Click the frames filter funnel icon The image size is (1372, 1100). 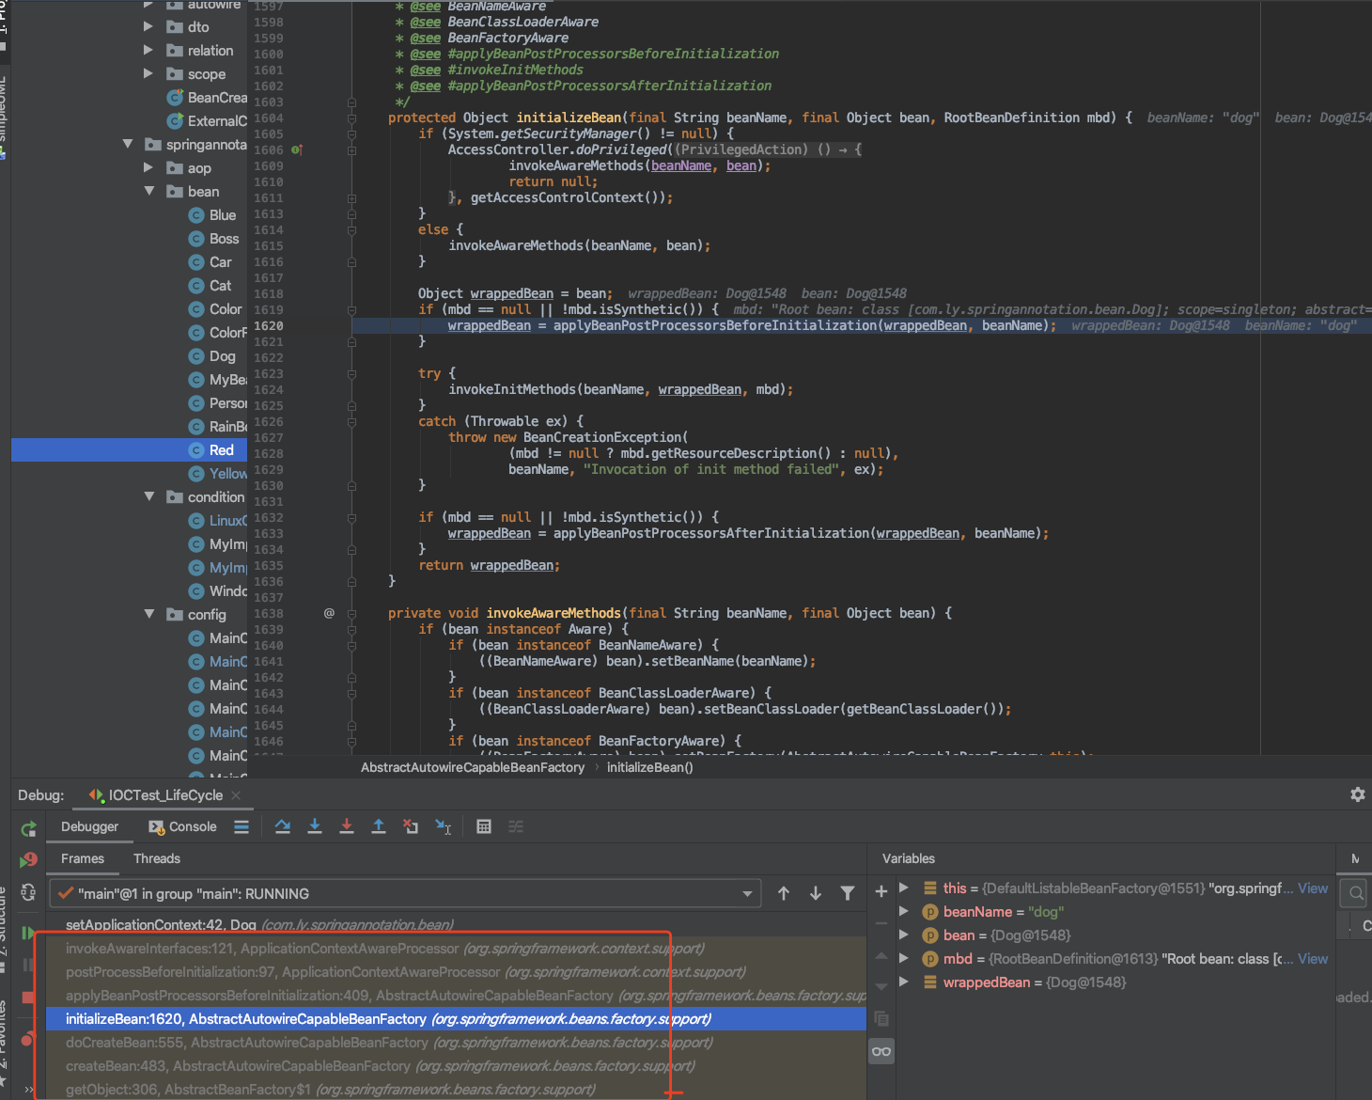(848, 893)
